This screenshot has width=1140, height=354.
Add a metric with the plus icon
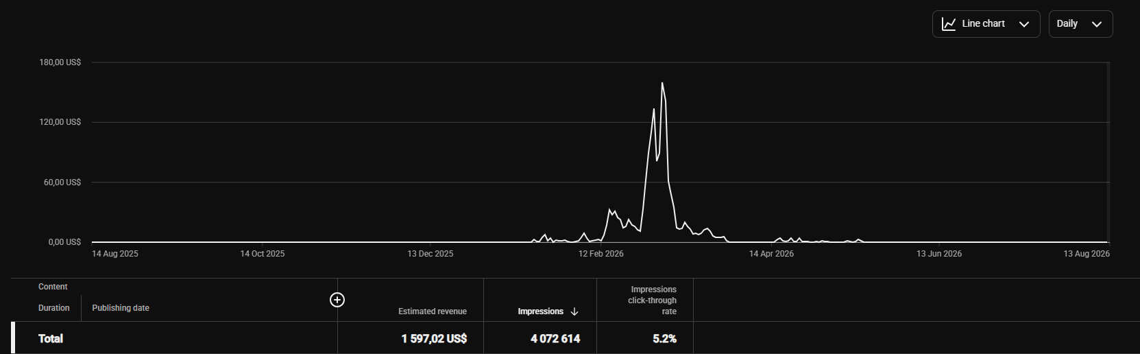pos(337,300)
